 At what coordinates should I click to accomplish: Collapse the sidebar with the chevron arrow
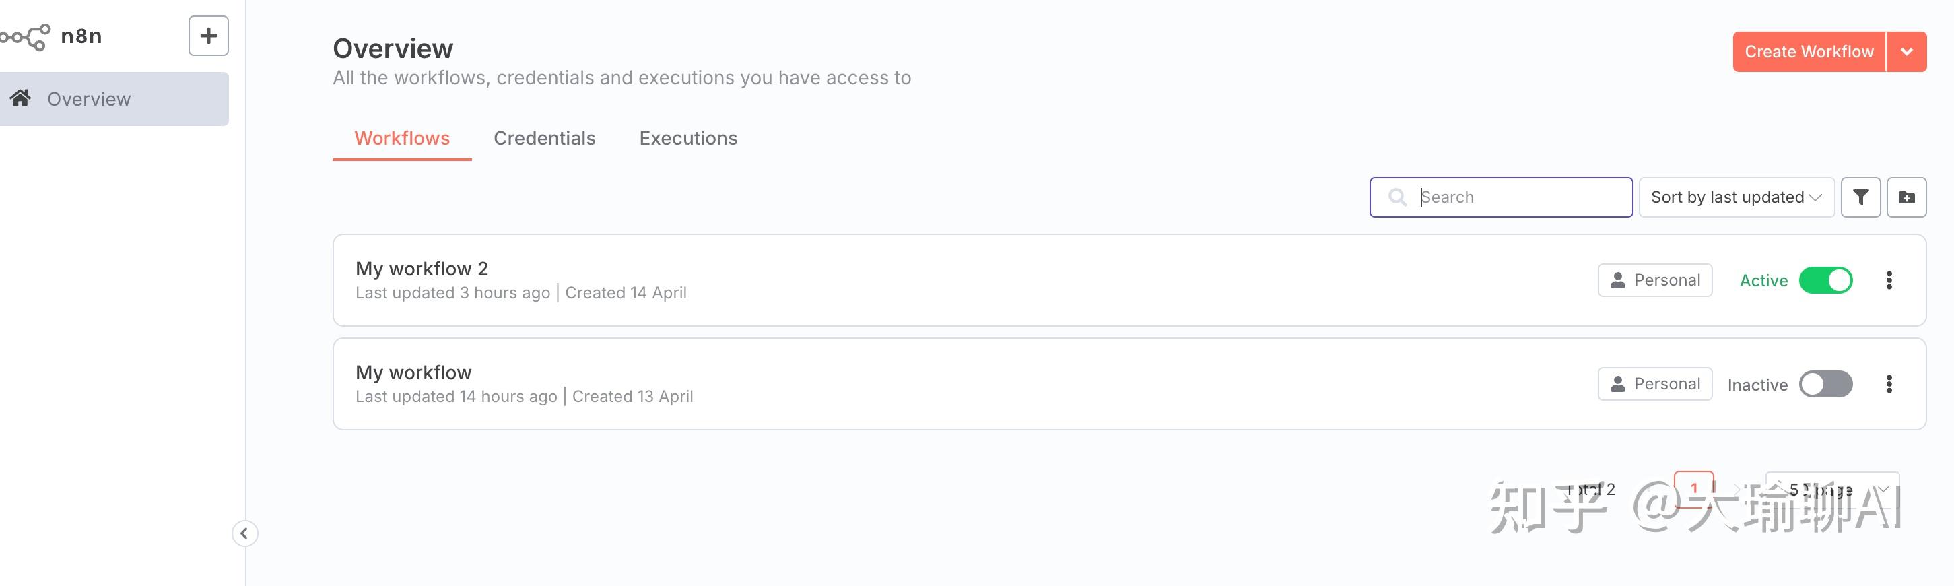pos(244,533)
